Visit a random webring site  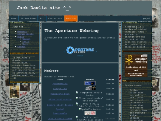pos(80,56)
